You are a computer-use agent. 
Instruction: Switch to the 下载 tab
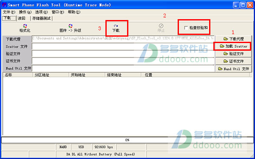click(9, 18)
